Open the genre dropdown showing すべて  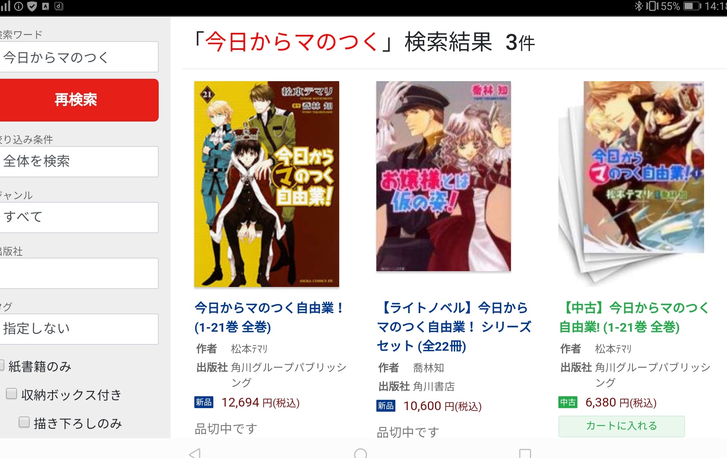click(79, 217)
